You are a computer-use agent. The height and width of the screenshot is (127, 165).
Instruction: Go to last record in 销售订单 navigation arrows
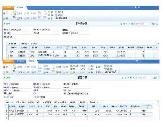tap(134, 77)
